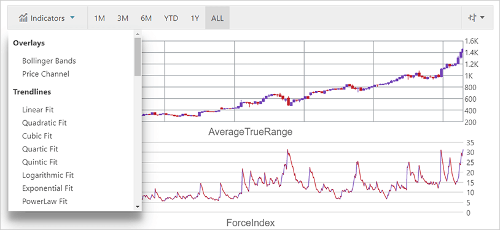Viewport: 500px width, 230px height.
Task: Apply Logarithmic Fit trendline
Action: pyautogui.click(x=48, y=175)
